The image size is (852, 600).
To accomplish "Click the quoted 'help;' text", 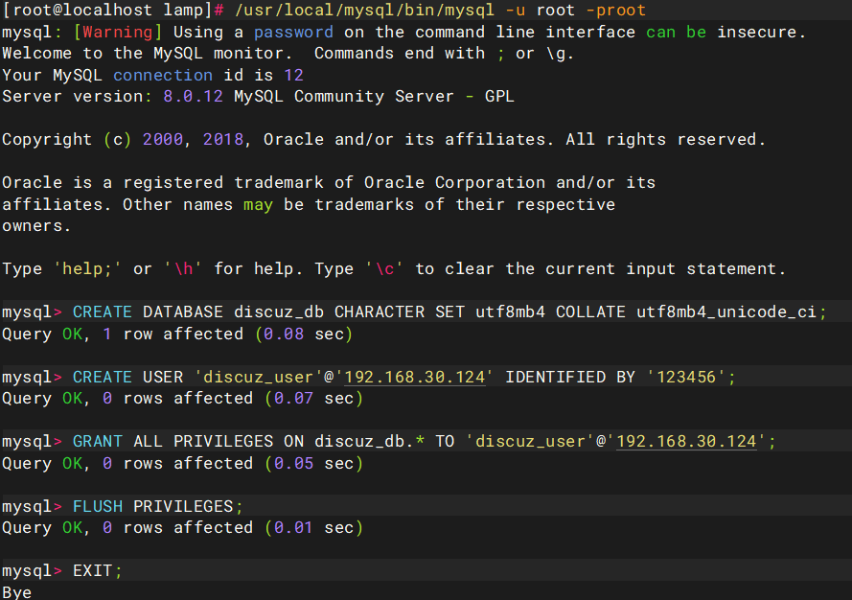I will pyautogui.click(x=87, y=268).
